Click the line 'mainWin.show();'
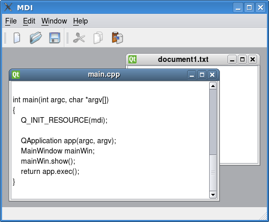The width and height of the screenshot is (269, 222). [48, 161]
